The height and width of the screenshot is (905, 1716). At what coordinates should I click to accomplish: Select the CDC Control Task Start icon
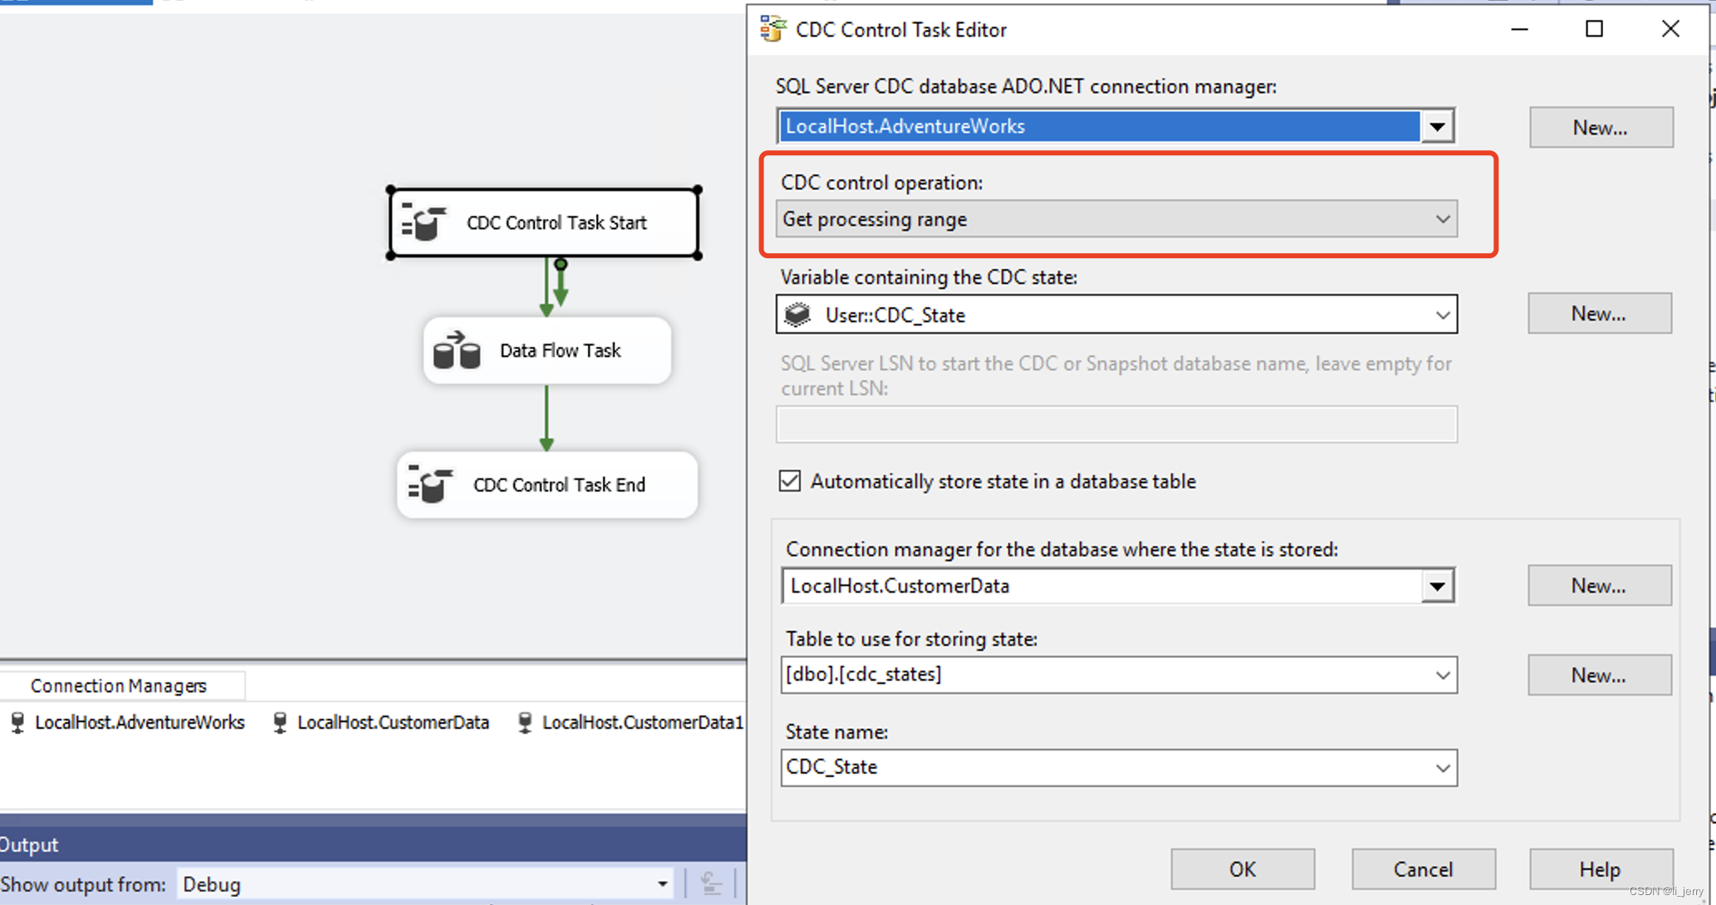pos(424,223)
